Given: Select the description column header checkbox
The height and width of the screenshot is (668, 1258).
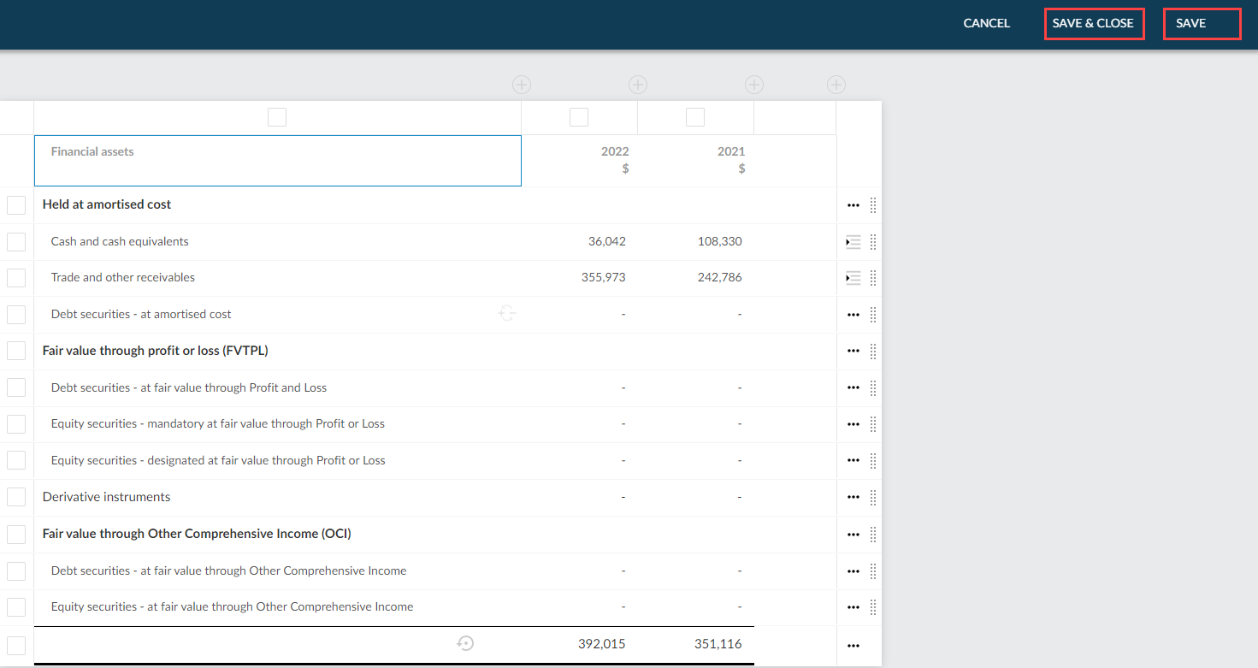Looking at the screenshot, I should point(277,117).
